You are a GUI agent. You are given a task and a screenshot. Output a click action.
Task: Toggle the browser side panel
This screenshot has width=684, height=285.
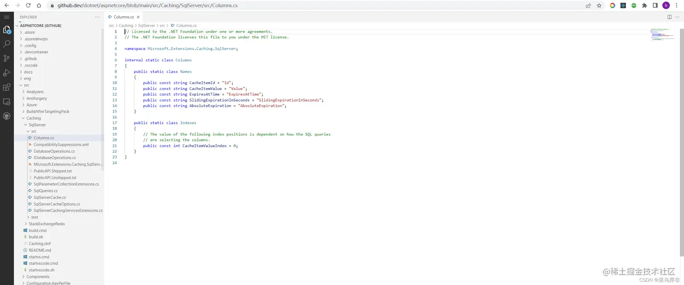(x=655, y=5)
